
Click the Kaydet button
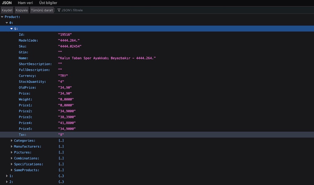(7, 10)
